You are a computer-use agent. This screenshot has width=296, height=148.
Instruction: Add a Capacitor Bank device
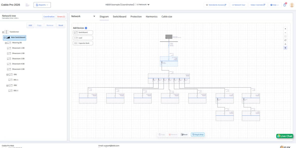83,43
